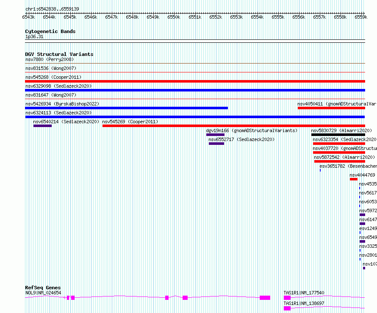Click the nsv545269 (Cooper2011) label
The image size is (377, 313).
click(x=130, y=122)
